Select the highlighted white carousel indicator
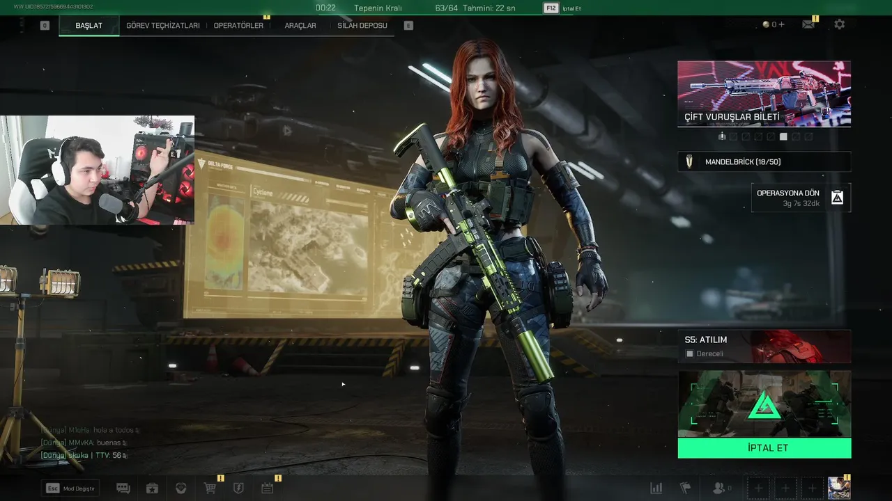Viewport: 892px width, 501px height. pyautogui.click(x=783, y=137)
